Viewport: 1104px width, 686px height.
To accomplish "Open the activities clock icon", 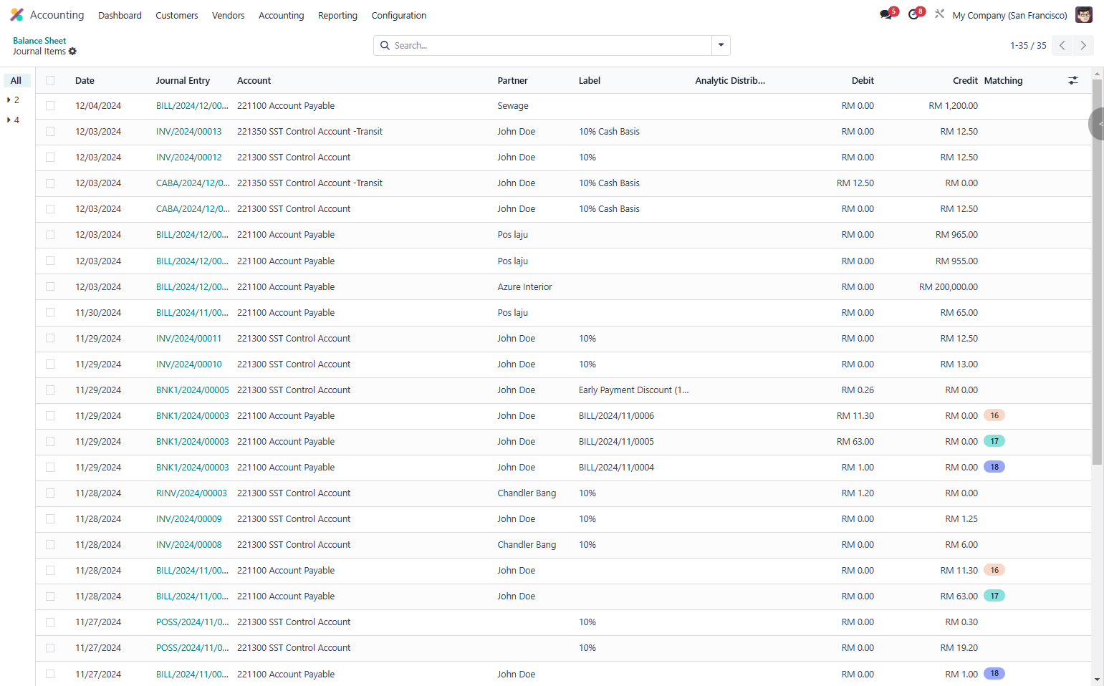I will (x=913, y=14).
